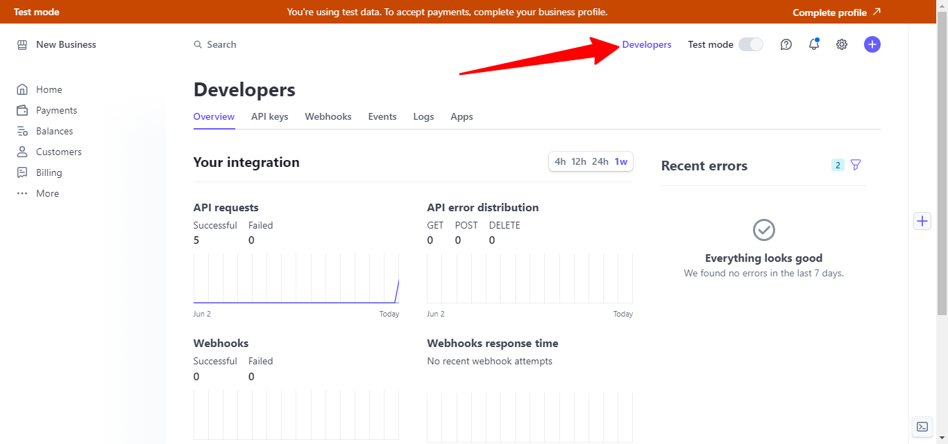Click the Complete profile link
The image size is (948, 444).
(x=836, y=12)
